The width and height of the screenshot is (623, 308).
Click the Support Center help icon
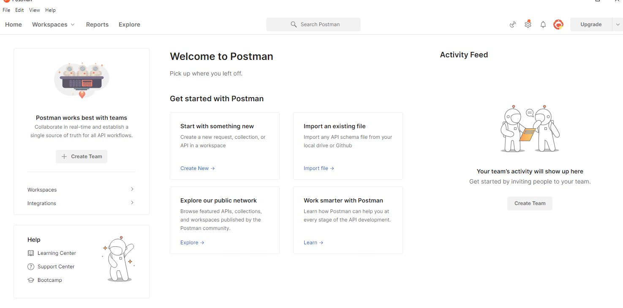[x=30, y=266]
